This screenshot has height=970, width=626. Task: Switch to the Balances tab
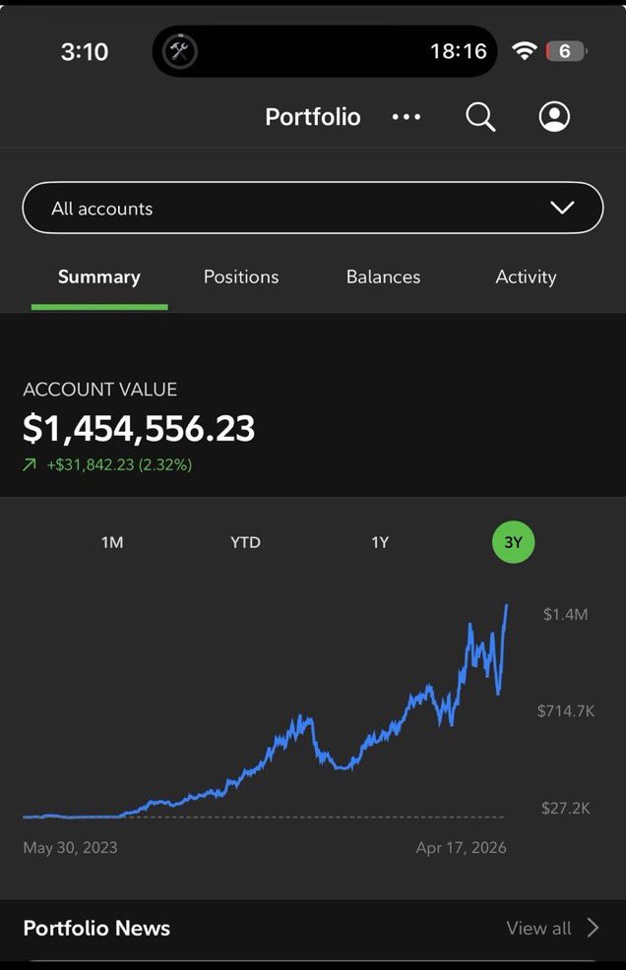(x=383, y=277)
